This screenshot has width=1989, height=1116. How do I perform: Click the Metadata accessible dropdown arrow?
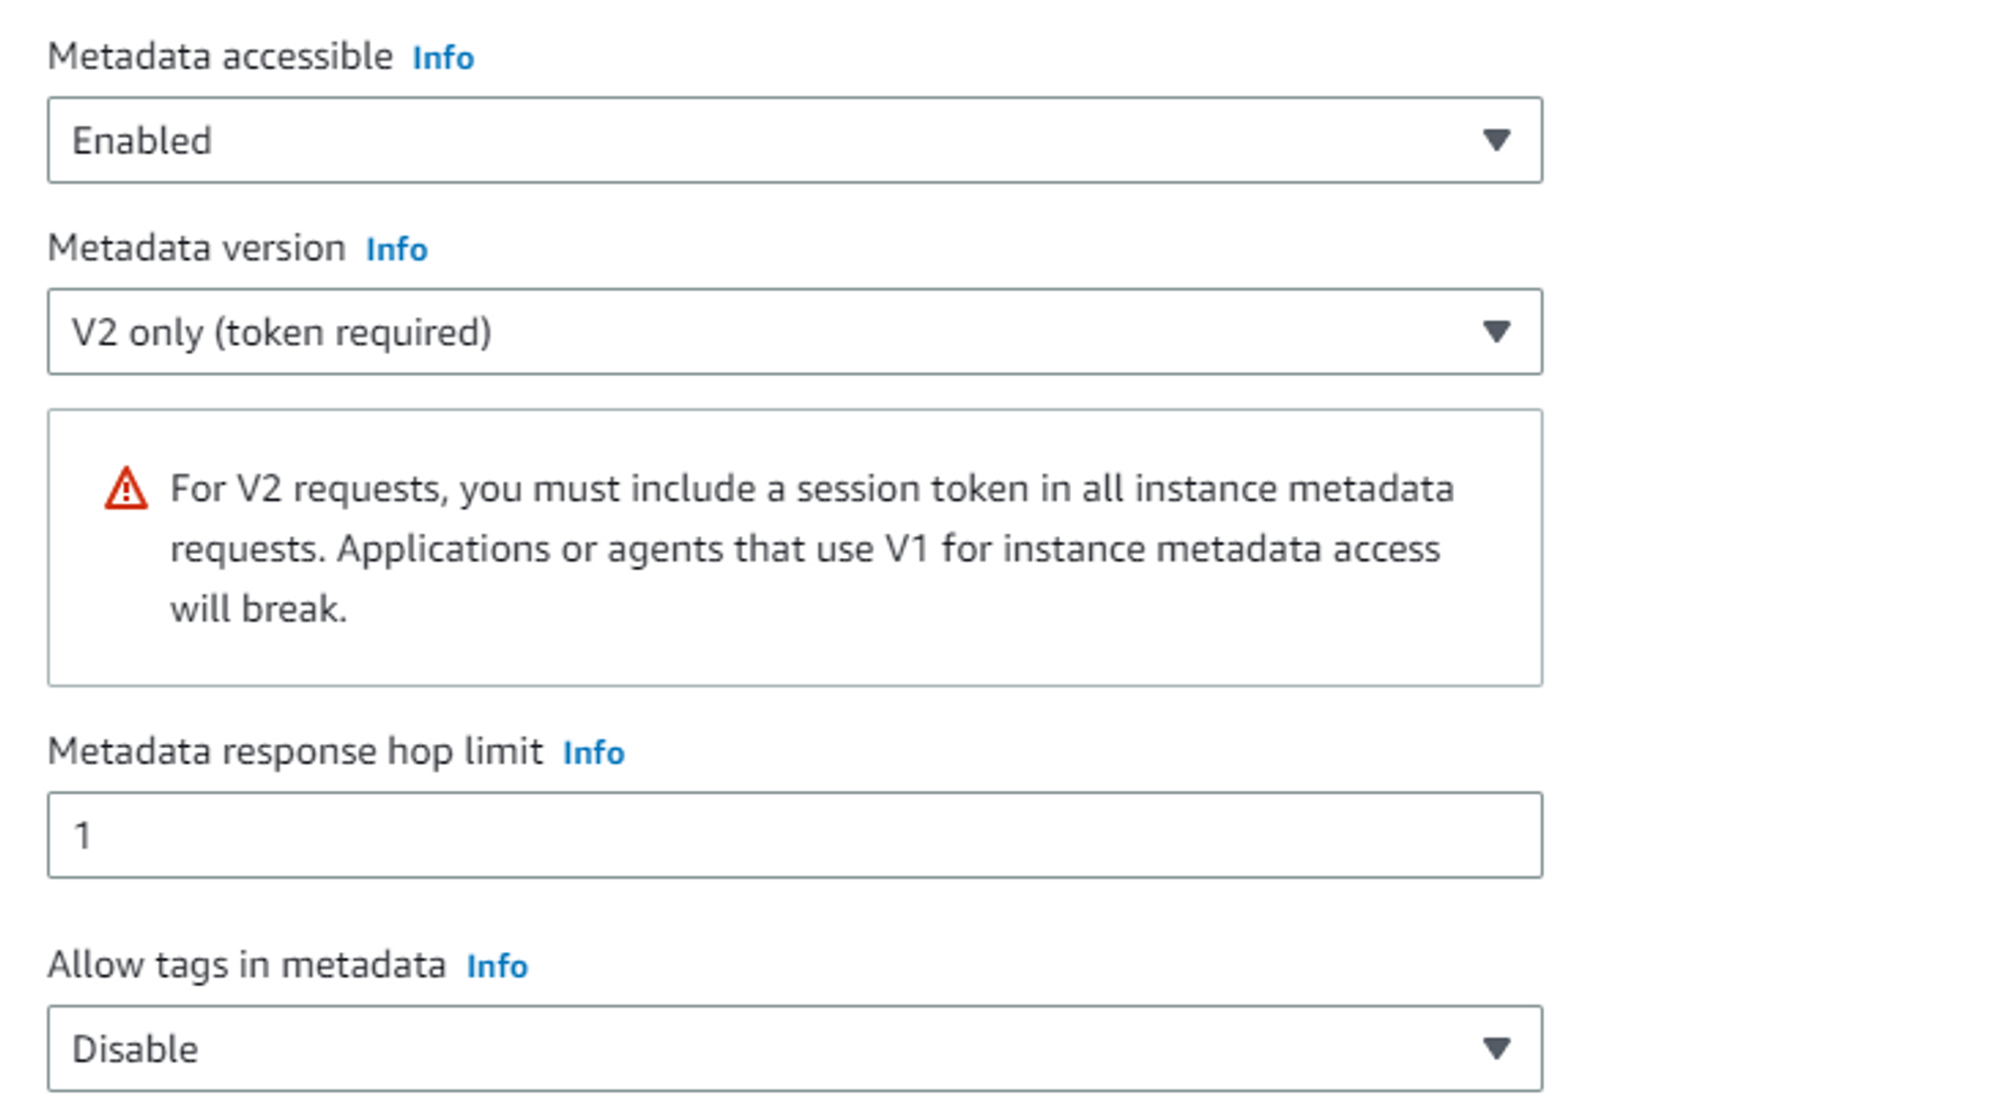coord(1496,140)
